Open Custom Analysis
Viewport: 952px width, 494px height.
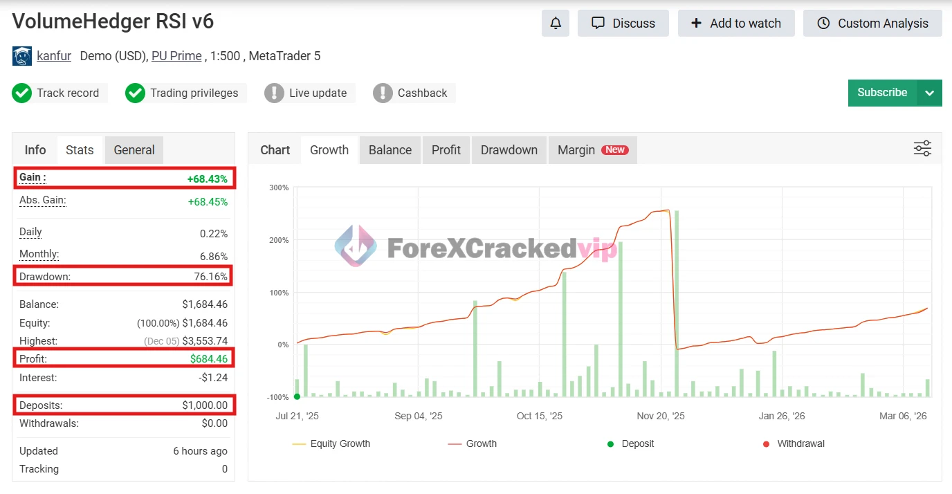[872, 24]
